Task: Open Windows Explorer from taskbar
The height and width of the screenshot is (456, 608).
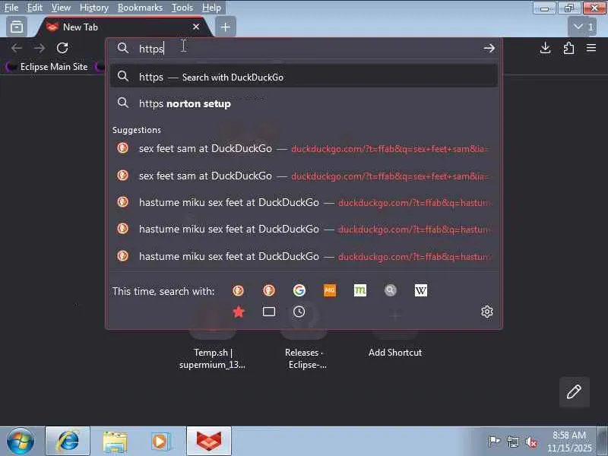Action: pos(115,442)
